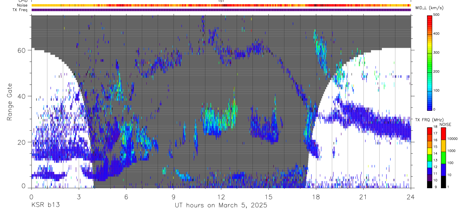Click the '16' label on the TX FRQ legend

[x=436, y=140]
